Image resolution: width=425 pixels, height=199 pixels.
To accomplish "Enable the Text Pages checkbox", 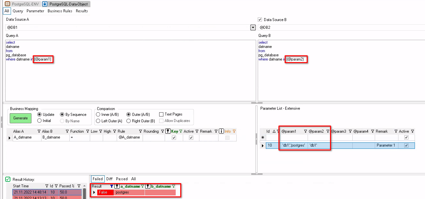I will click(x=161, y=114).
